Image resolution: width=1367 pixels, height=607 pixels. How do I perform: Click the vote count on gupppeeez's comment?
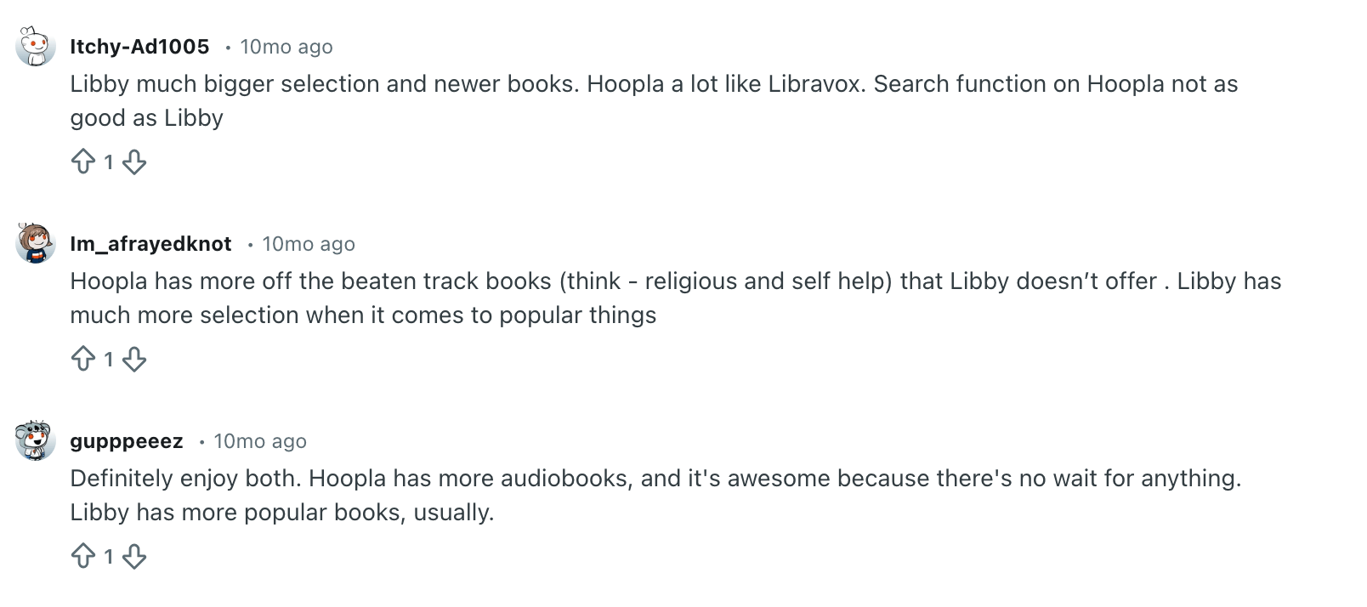(109, 556)
